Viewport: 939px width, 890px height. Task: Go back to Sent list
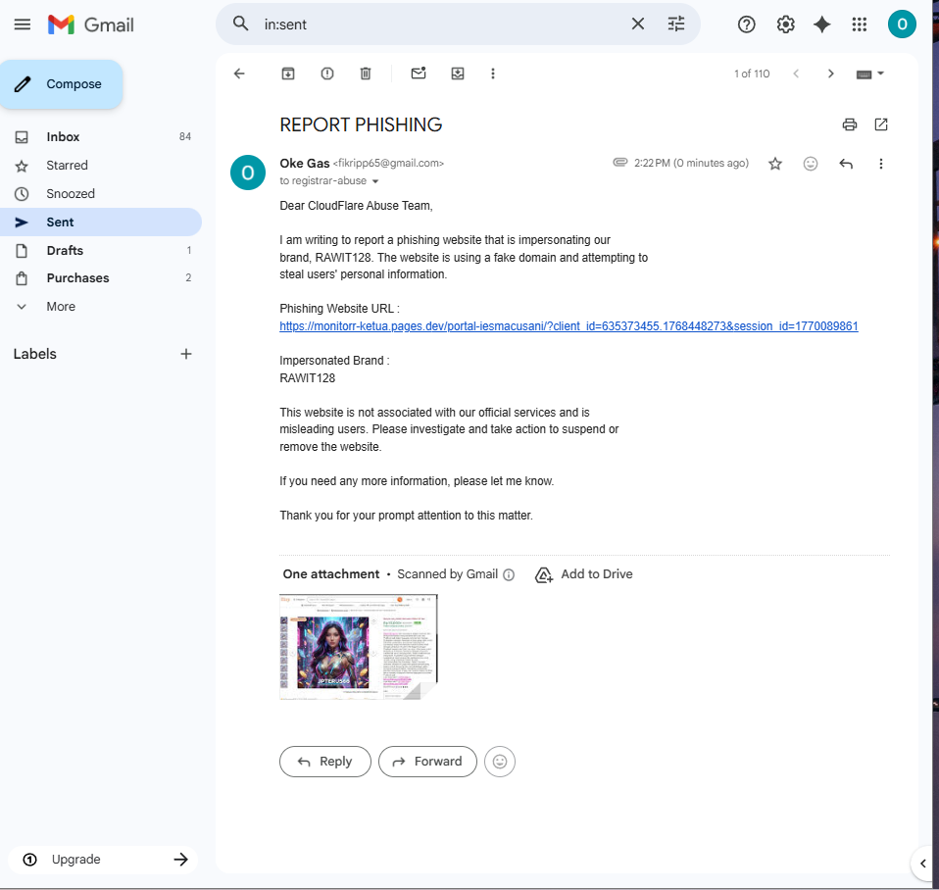(239, 74)
